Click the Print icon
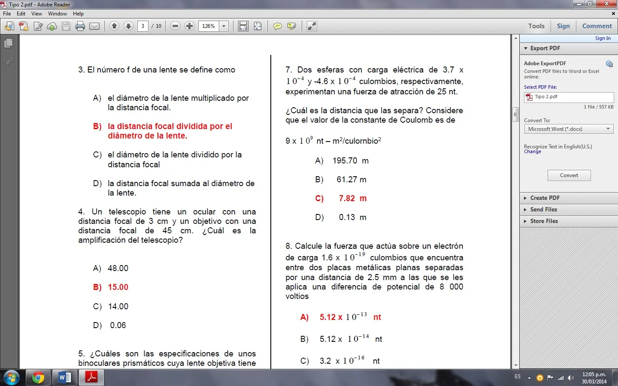Image resolution: width=618 pixels, height=386 pixels. (x=80, y=26)
